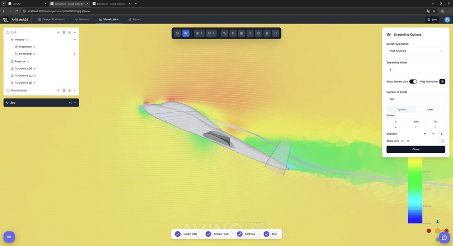Click the color palette tool icon

pyautogui.click(x=259, y=33)
